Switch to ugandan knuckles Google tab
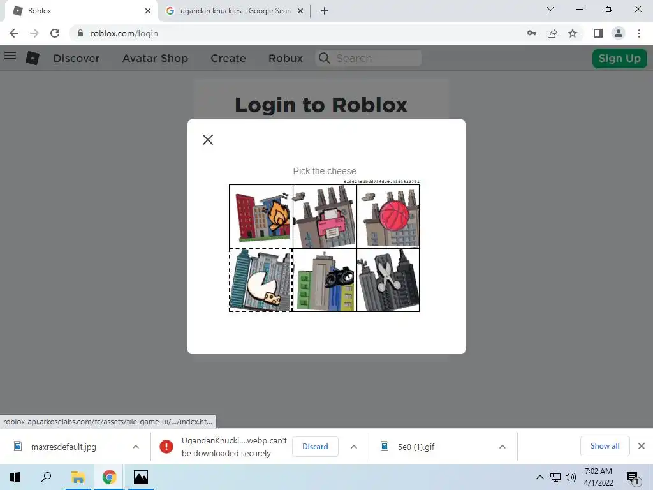This screenshot has width=653, height=490. pyautogui.click(x=234, y=11)
